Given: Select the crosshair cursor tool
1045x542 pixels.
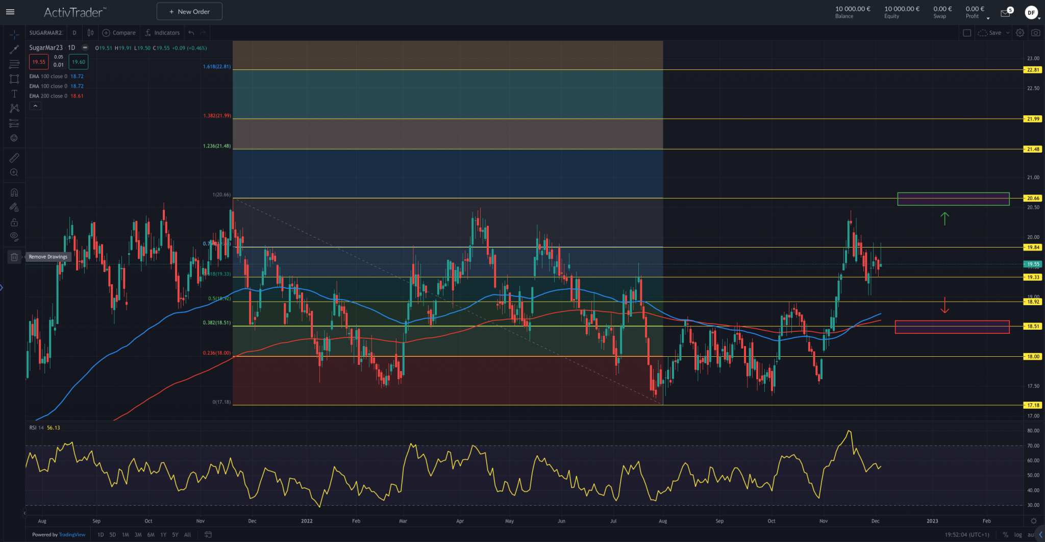Looking at the screenshot, I should click(x=14, y=34).
